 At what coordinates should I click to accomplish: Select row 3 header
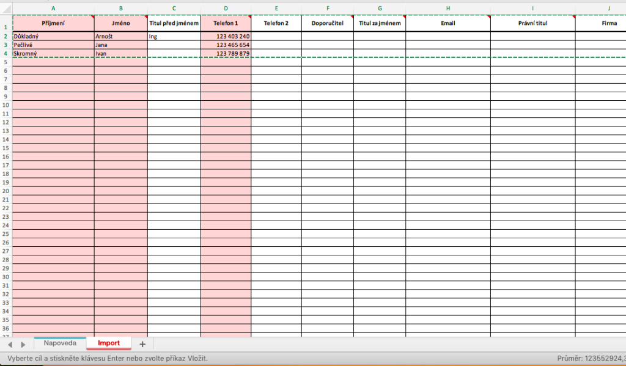click(6, 45)
